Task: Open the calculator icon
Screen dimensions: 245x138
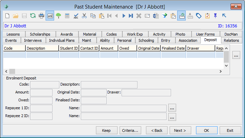Action: tap(67, 16)
